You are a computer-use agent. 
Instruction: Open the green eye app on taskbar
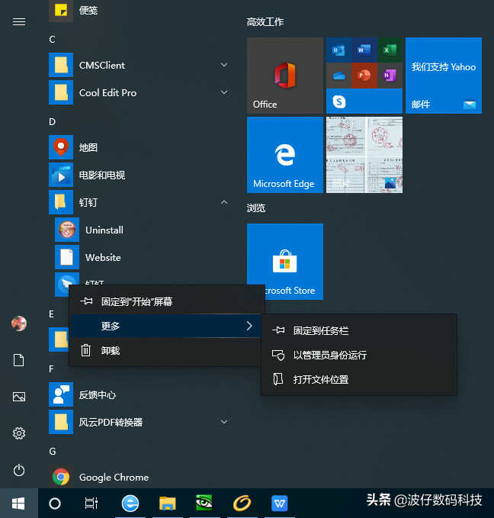click(204, 504)
